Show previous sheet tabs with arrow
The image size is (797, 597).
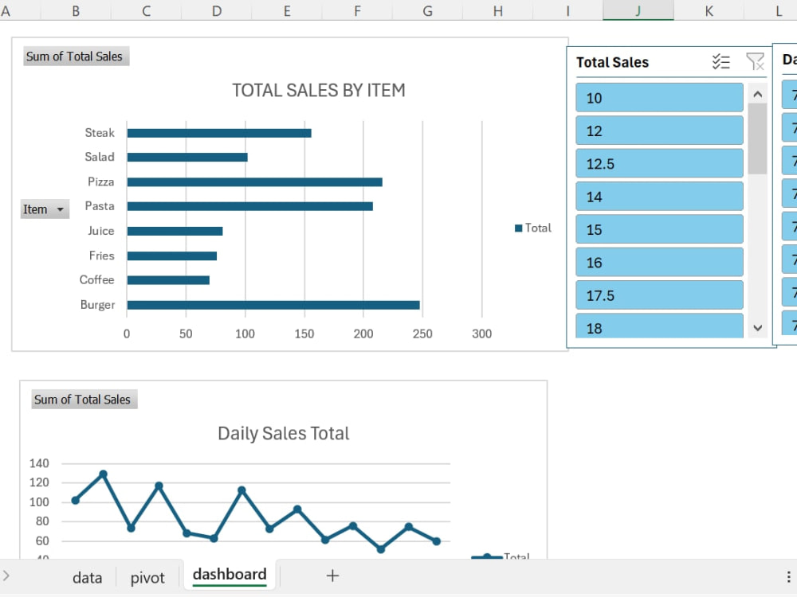tap(6, 576)
